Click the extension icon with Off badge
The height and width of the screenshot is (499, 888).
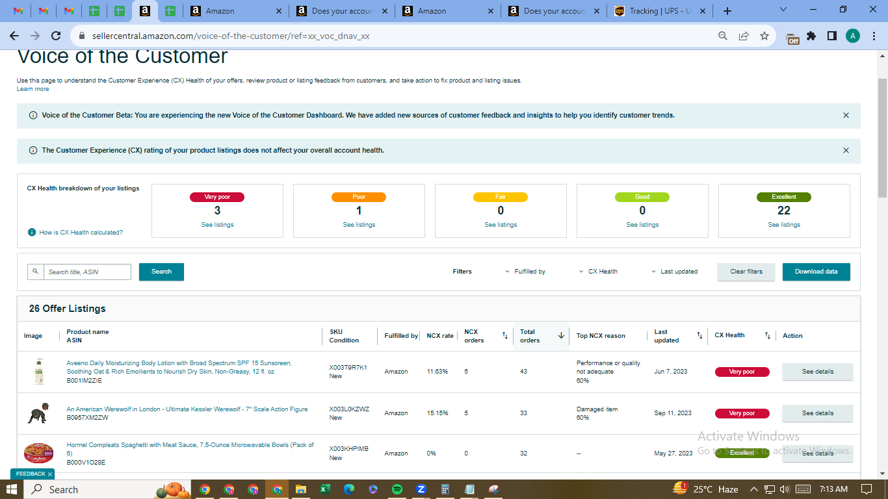click(x=792, y=38)
